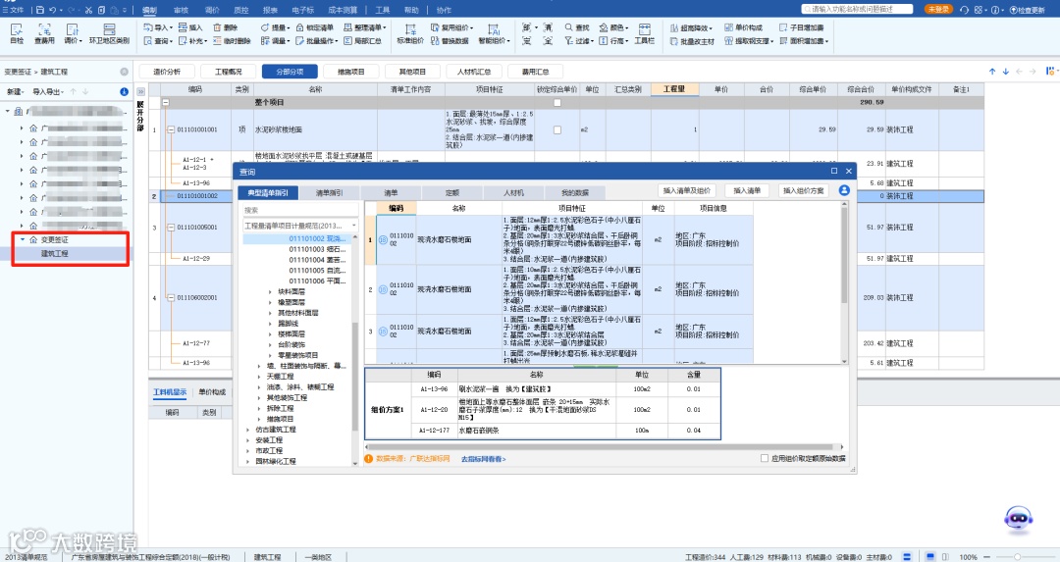Click 锁定清单 lock list icon
This screenshot has width=1060, height=562.
(314, 27)
